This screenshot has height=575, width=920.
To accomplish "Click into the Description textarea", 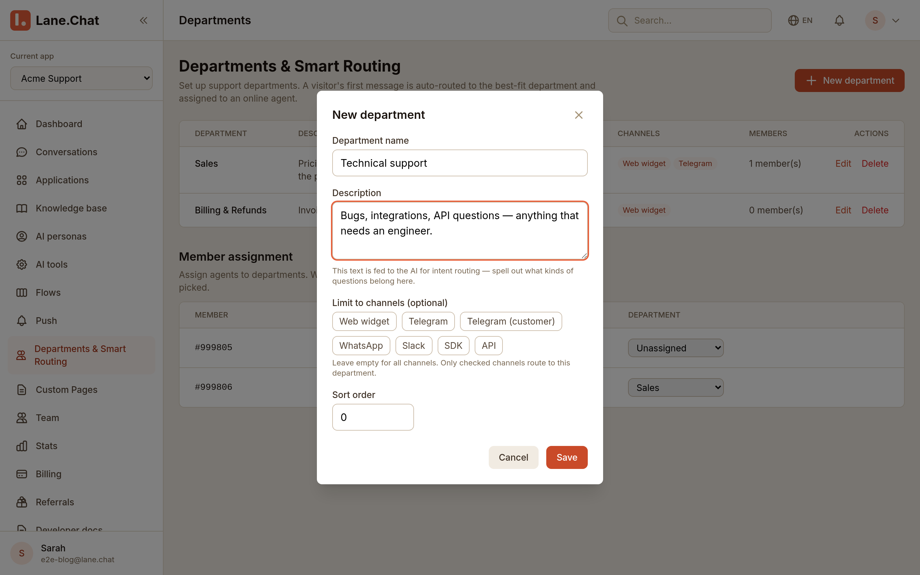I will pyautogui.click(x=460, y=231).
